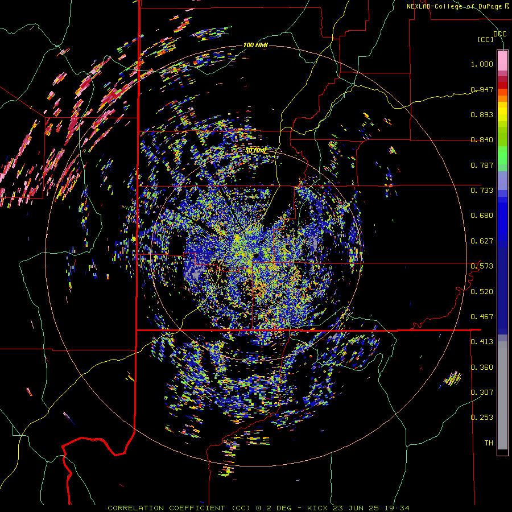Click the [CC] units label

(485, 39)
